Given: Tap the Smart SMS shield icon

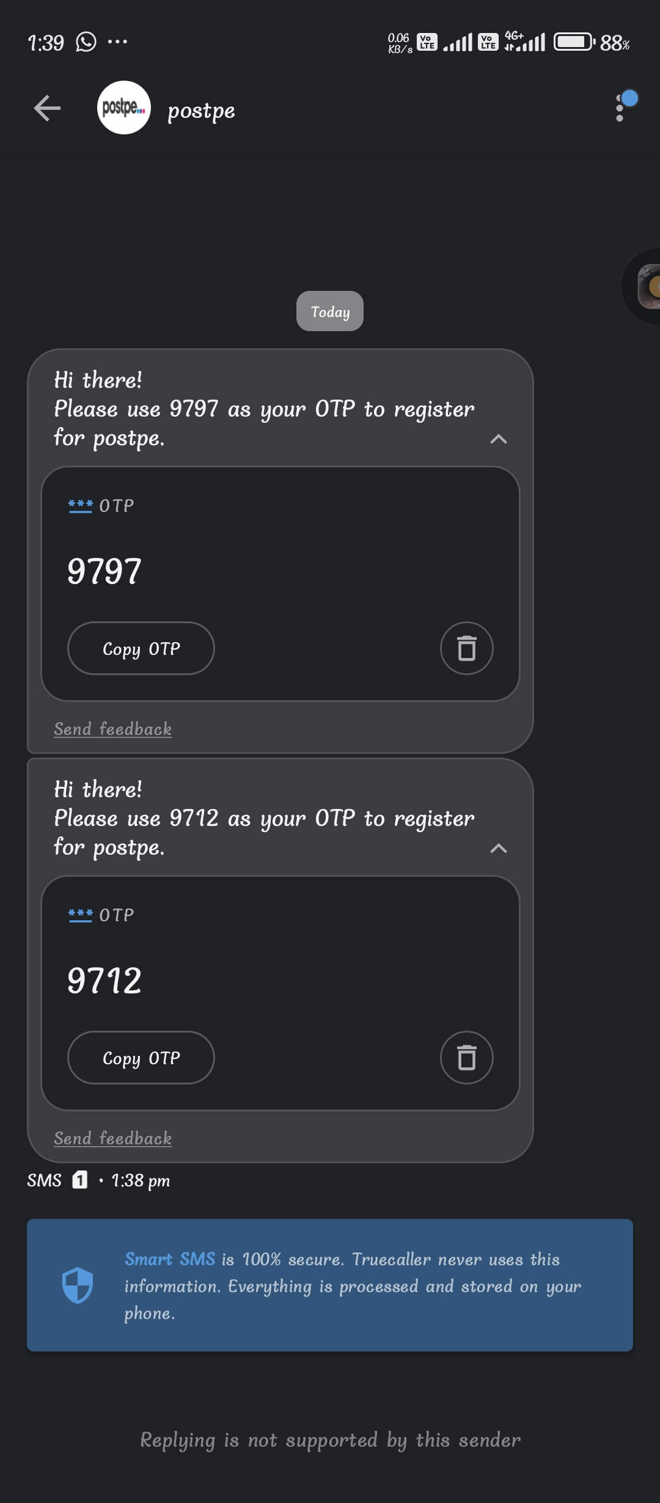Looking at the screenshot, I should (x=78, y=1285).
